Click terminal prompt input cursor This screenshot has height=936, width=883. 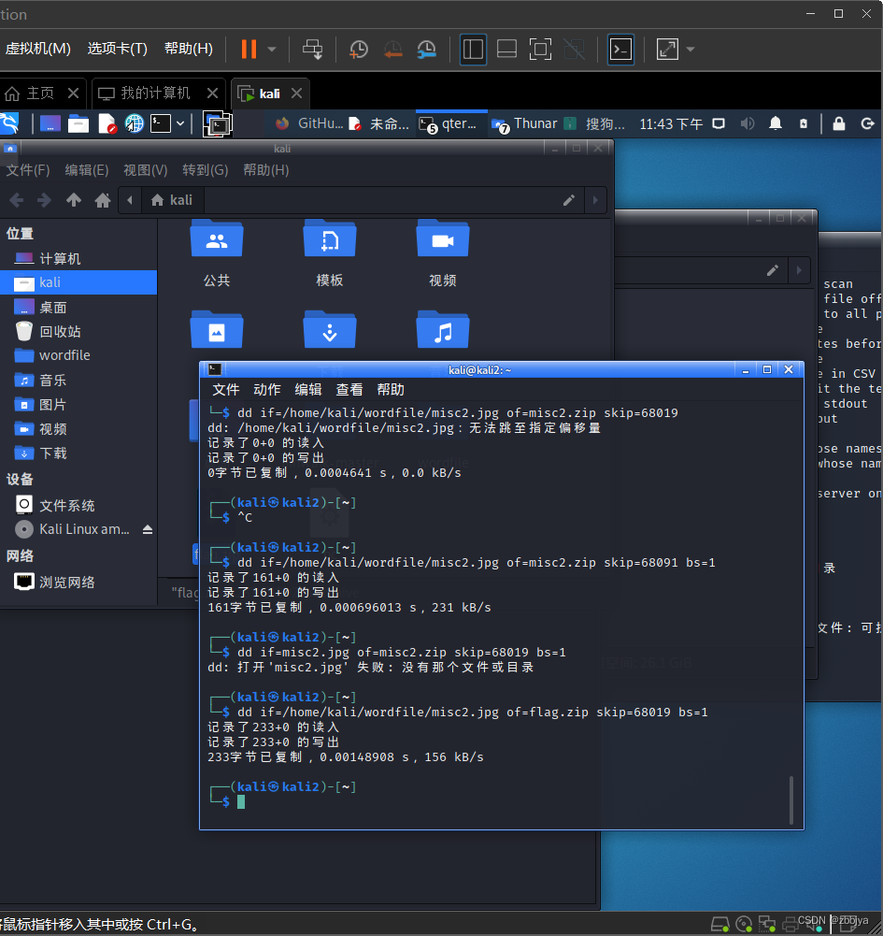point(241,801)
